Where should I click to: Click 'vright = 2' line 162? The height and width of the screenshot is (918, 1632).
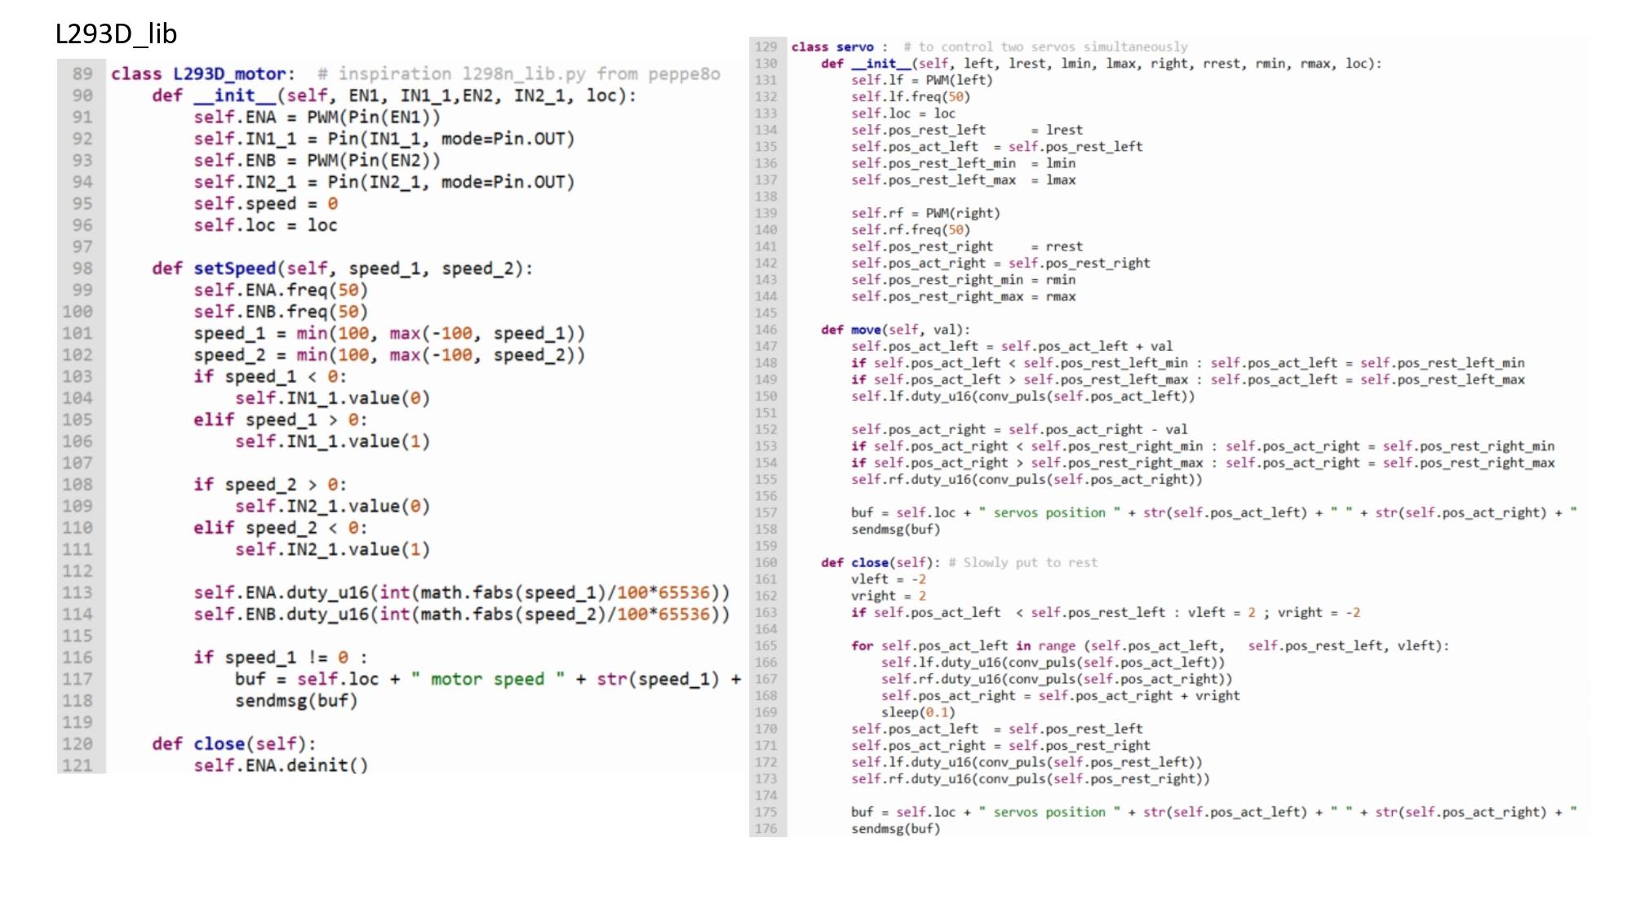click(889, 596)
